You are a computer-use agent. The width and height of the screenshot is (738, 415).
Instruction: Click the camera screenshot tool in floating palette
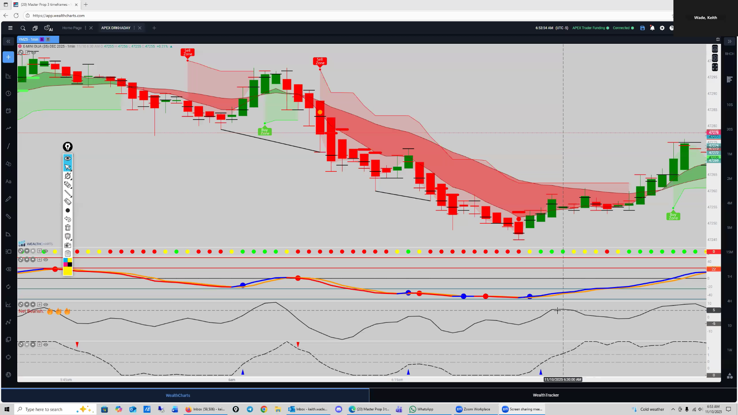pyautogui.click(x=68, y=245)
